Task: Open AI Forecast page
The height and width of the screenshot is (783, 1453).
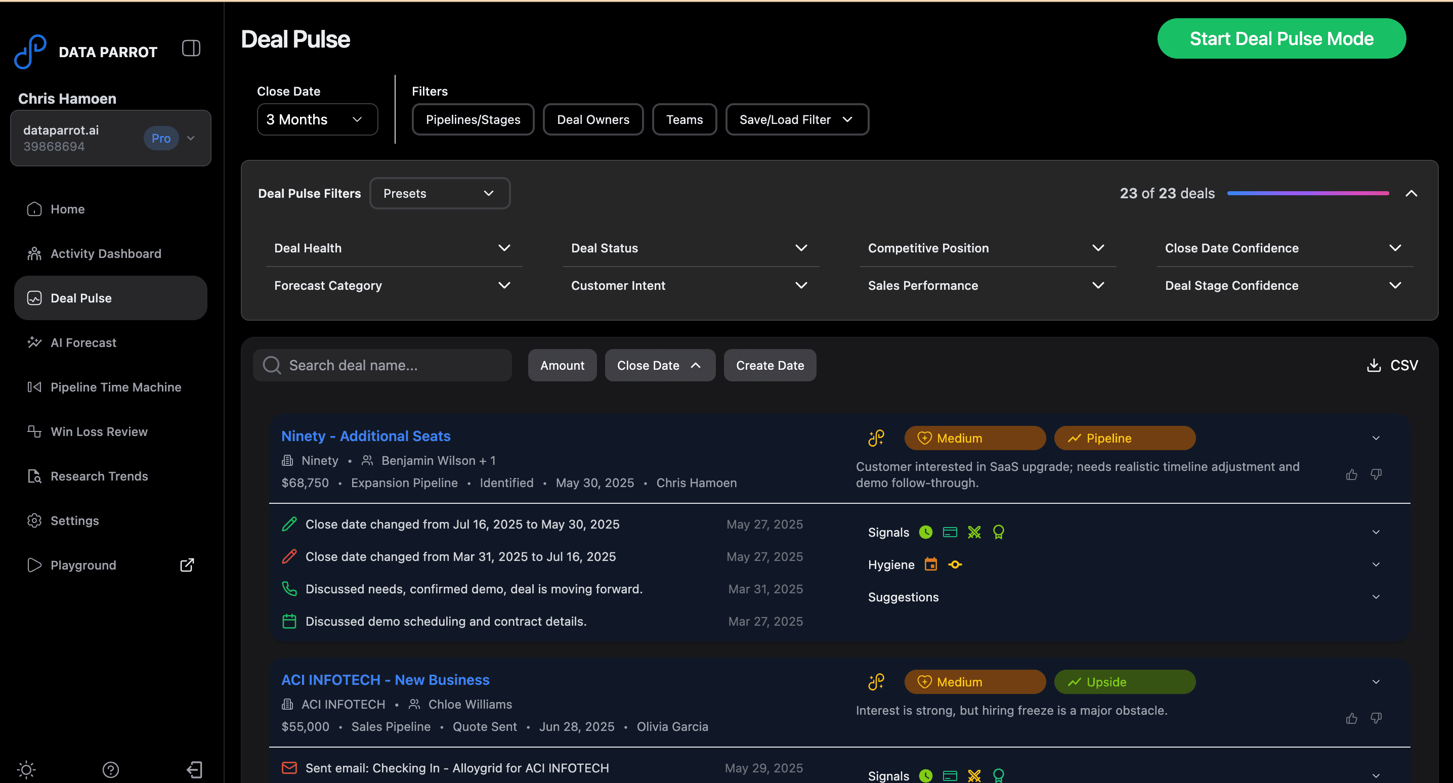Action: pos(111,342)
